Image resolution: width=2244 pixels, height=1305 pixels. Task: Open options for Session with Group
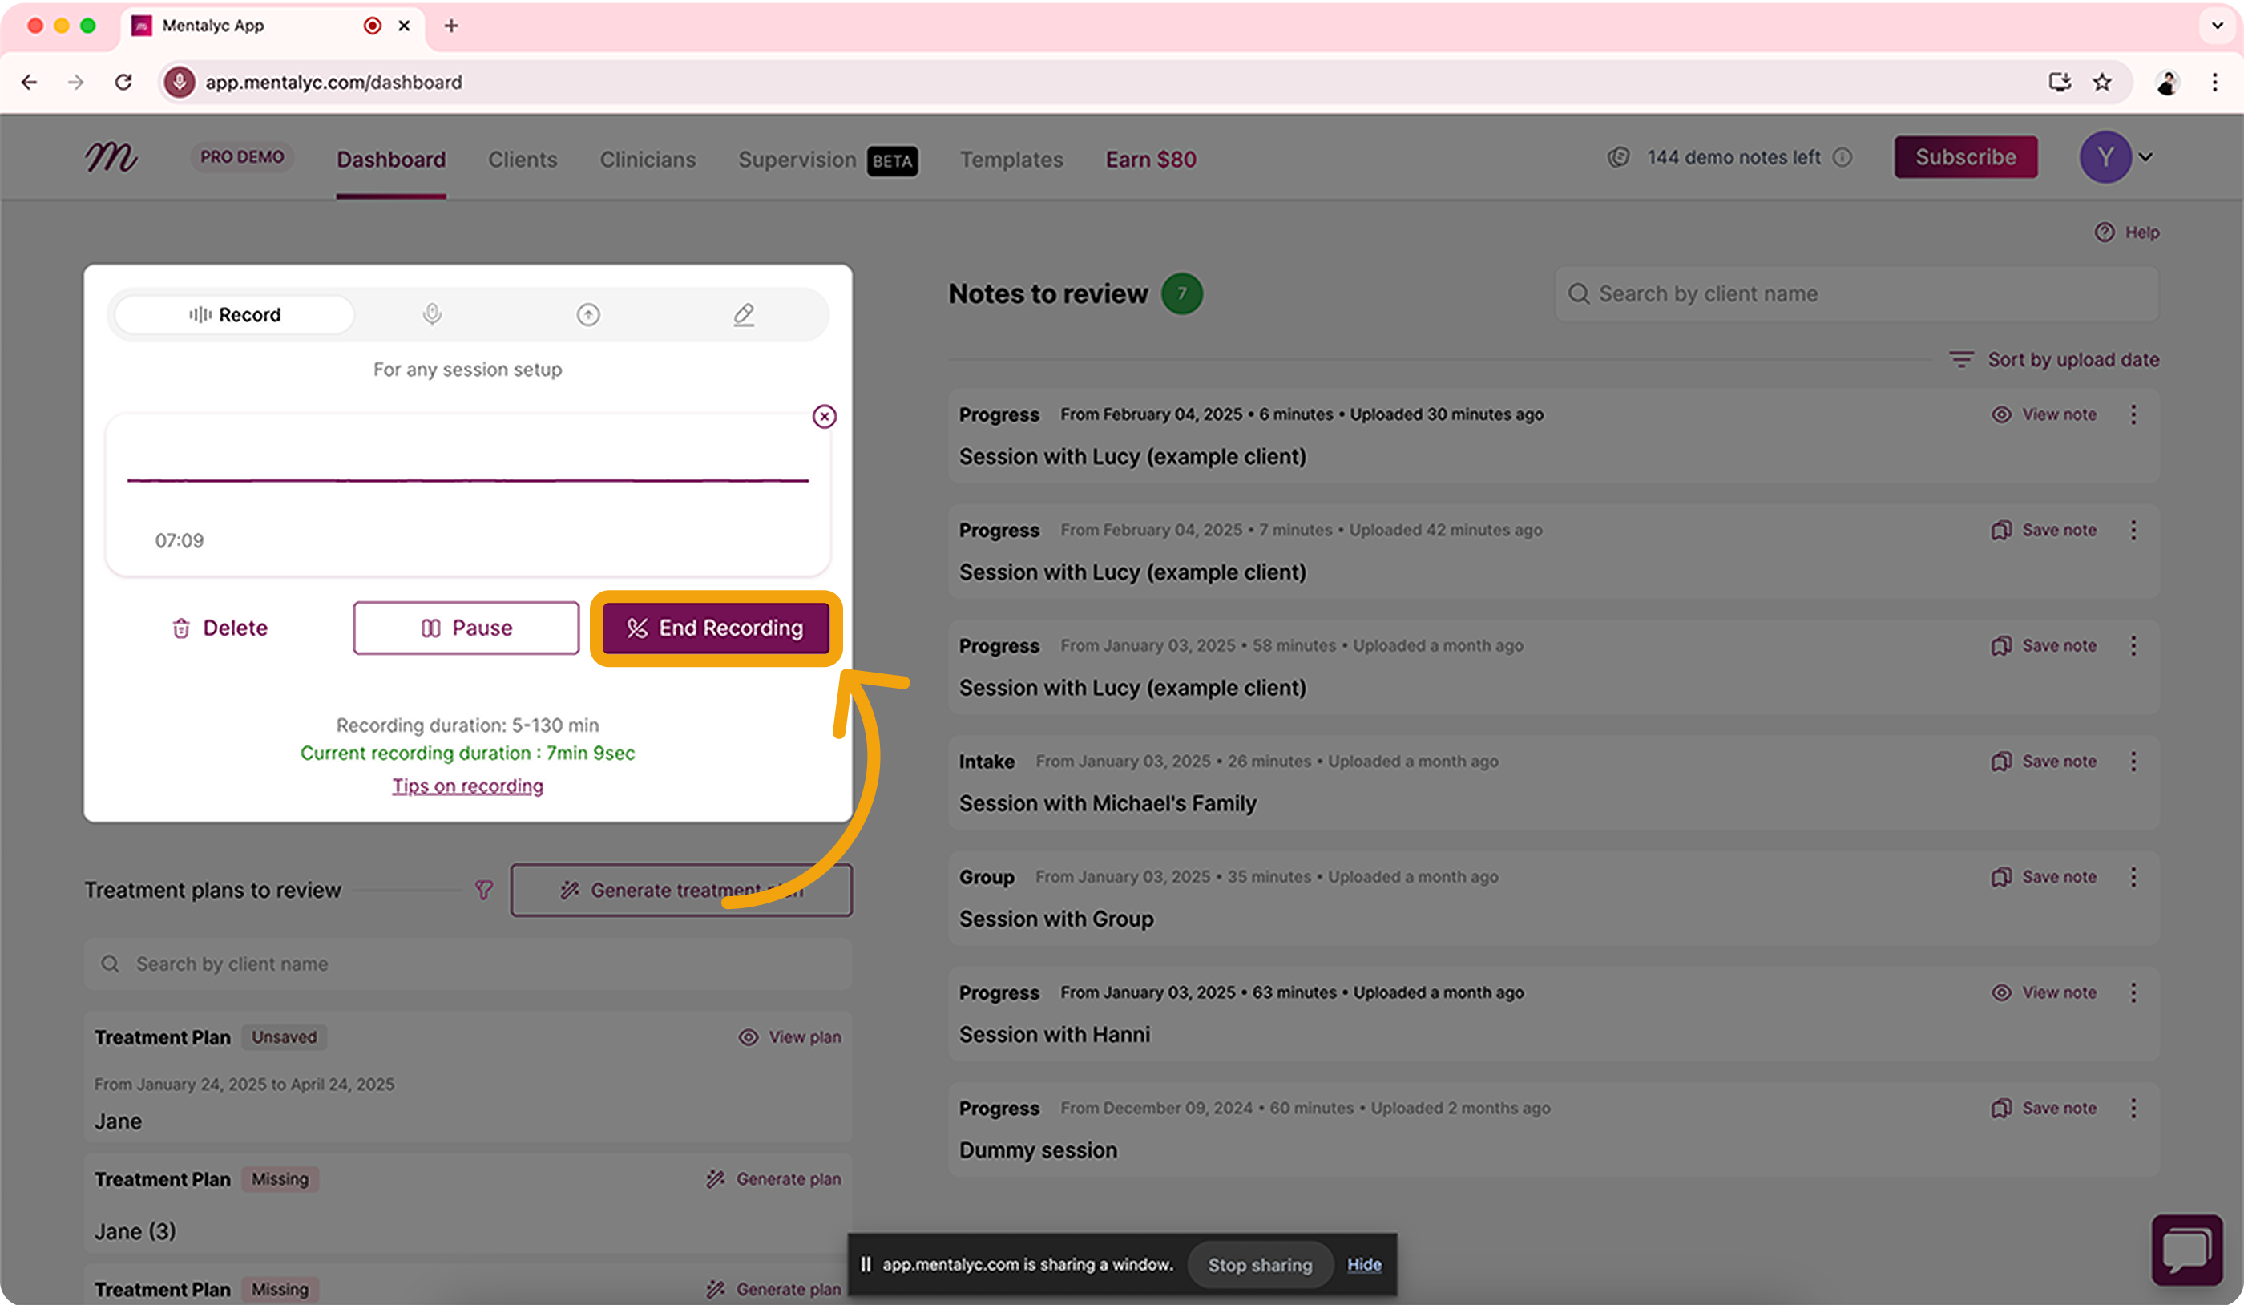pyautogui.click(x=2133, y=878)
